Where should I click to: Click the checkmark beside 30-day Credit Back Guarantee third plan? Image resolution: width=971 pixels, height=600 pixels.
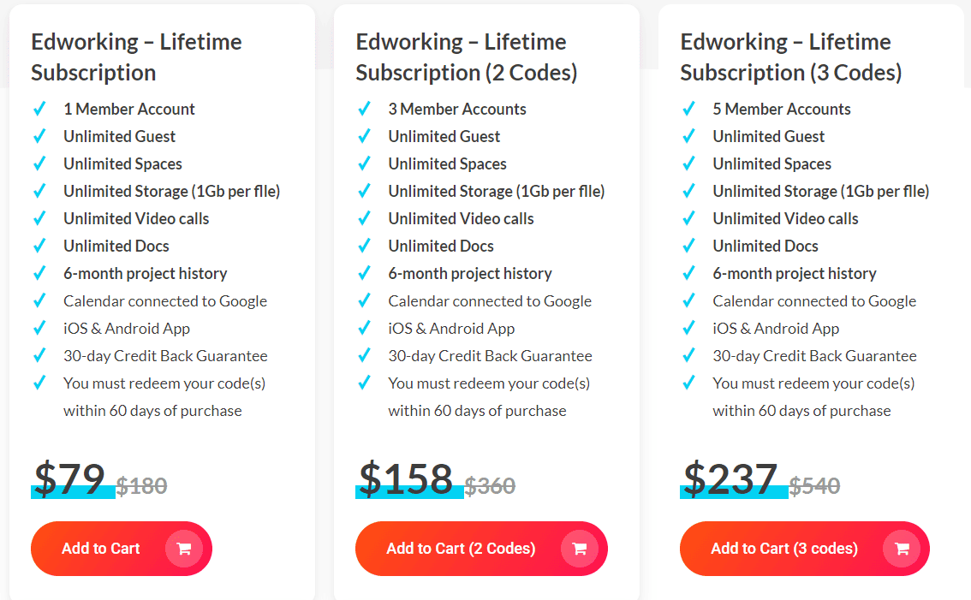688,355
